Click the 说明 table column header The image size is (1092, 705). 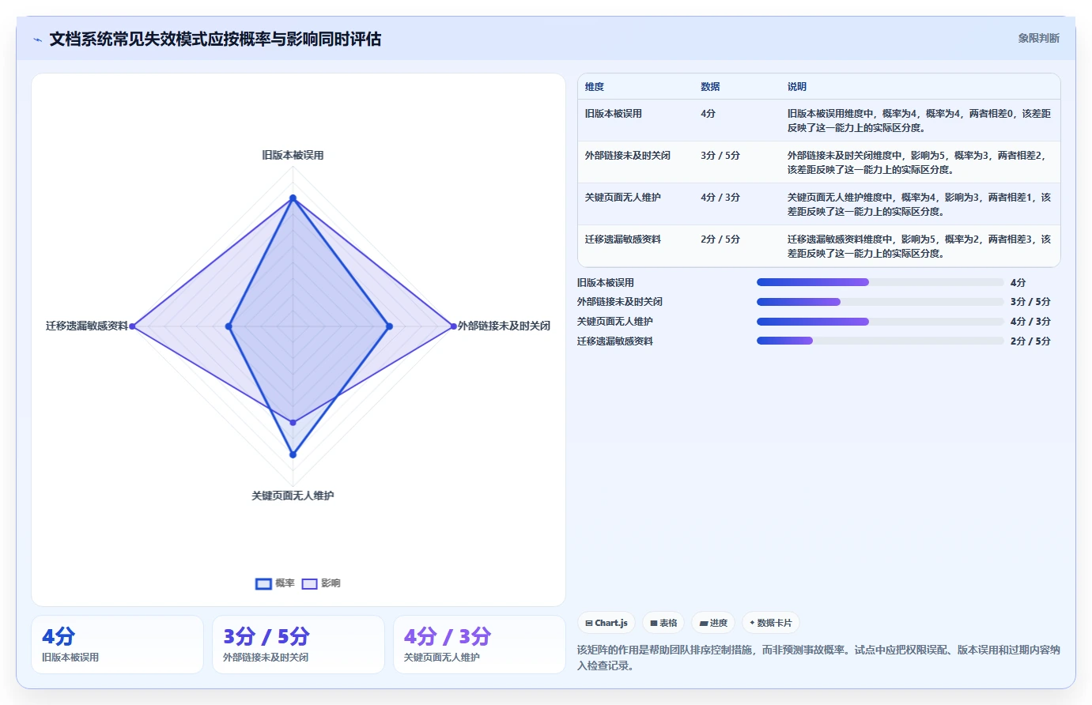pyautogui.click(x=797, y=87)
